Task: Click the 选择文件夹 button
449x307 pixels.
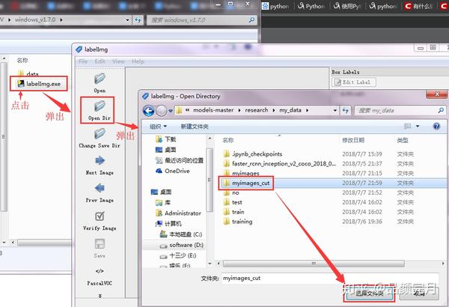Action: pyautogui.click(x=369, y=294)
